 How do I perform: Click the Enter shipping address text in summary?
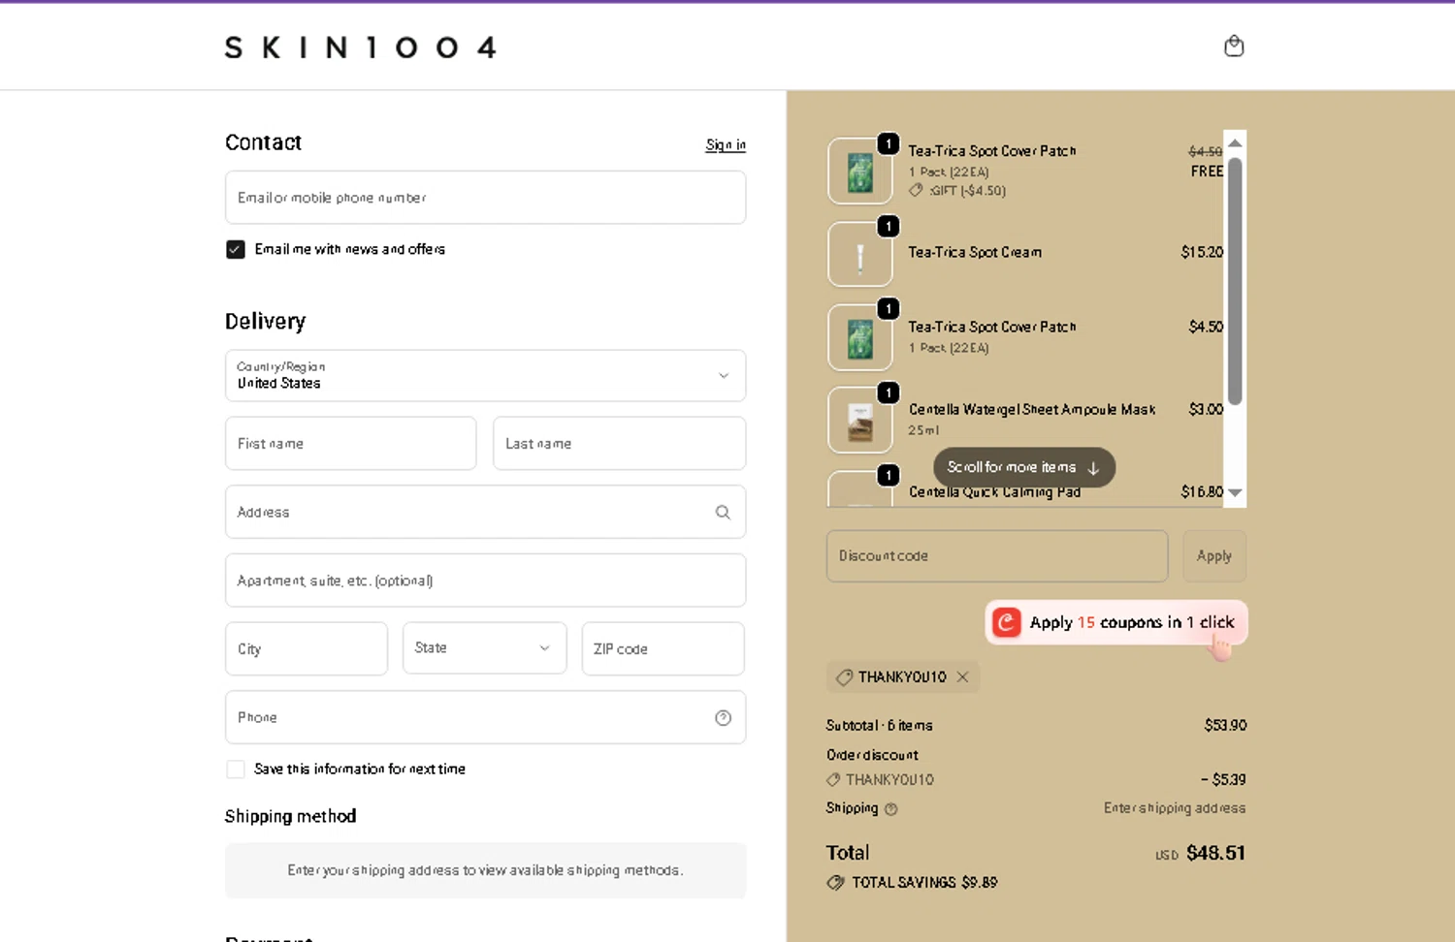pos(1175,808)
